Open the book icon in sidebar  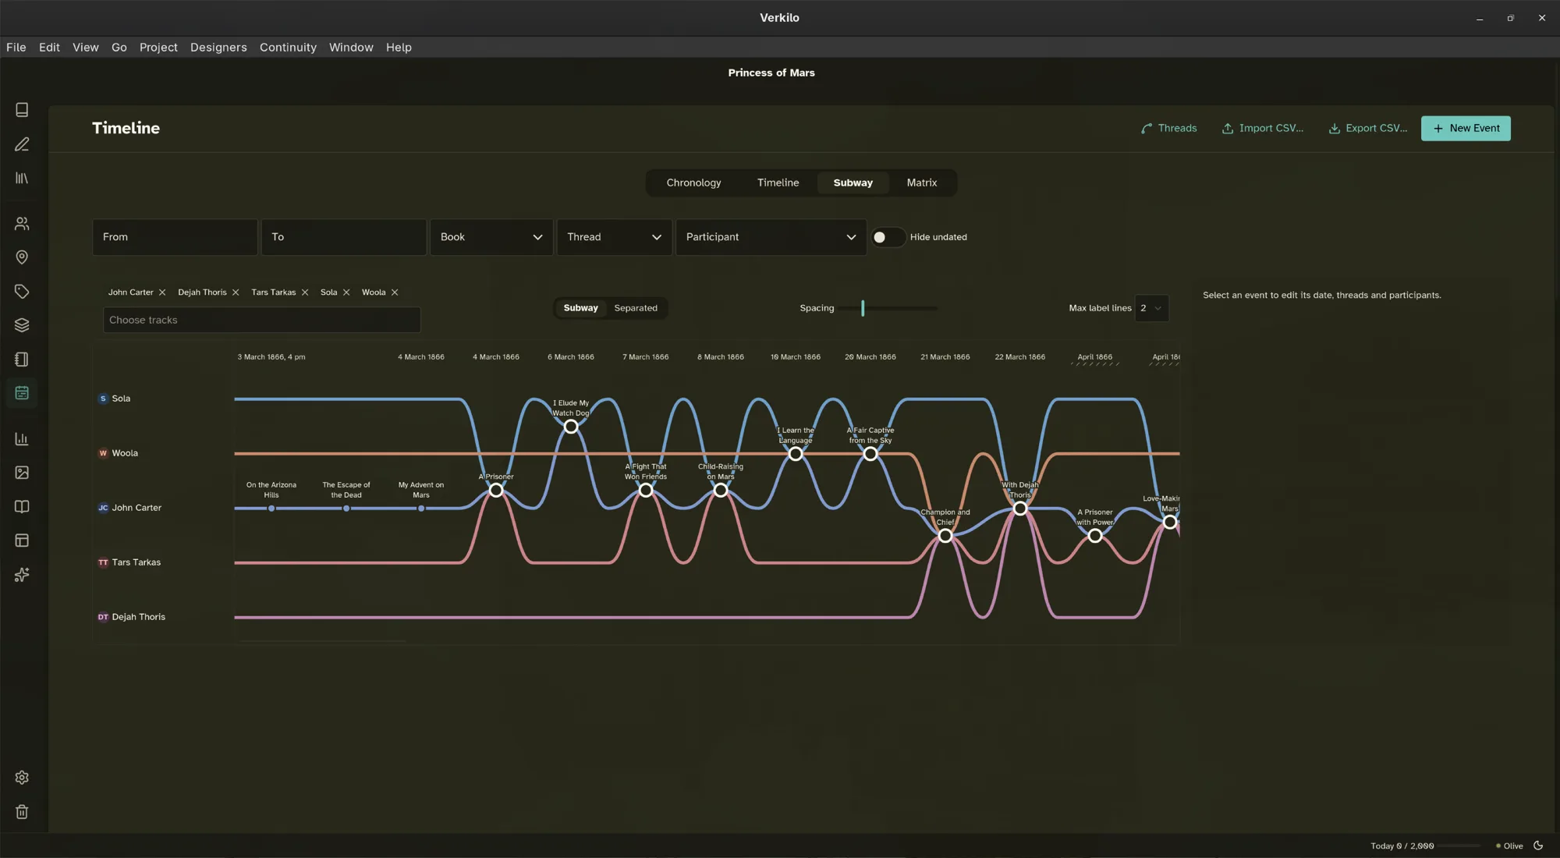tap(22, 110)
